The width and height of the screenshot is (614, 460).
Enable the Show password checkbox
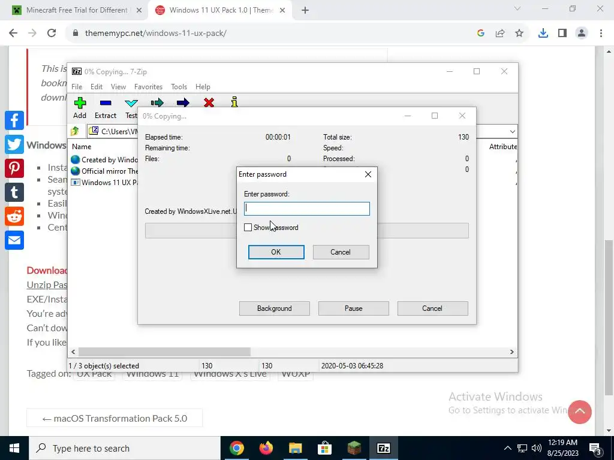tap(248, 227)
